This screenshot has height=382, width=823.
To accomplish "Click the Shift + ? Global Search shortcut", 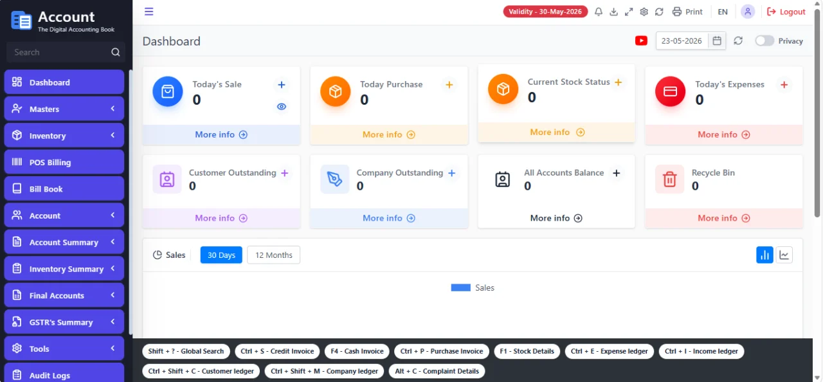I will click(x=186, y=351).
